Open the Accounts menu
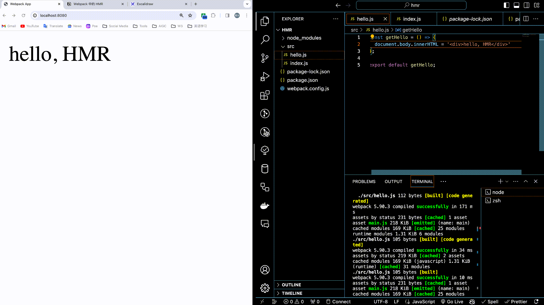The height and width of the screenshot is (305, 544). pyautogui.click(x=265, y=270)
